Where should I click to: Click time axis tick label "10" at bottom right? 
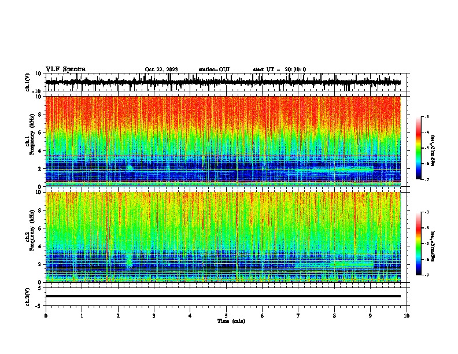407,316
